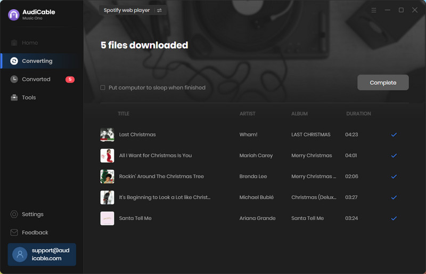Click the artist name Ariana Grande

[x=257, y=218]
